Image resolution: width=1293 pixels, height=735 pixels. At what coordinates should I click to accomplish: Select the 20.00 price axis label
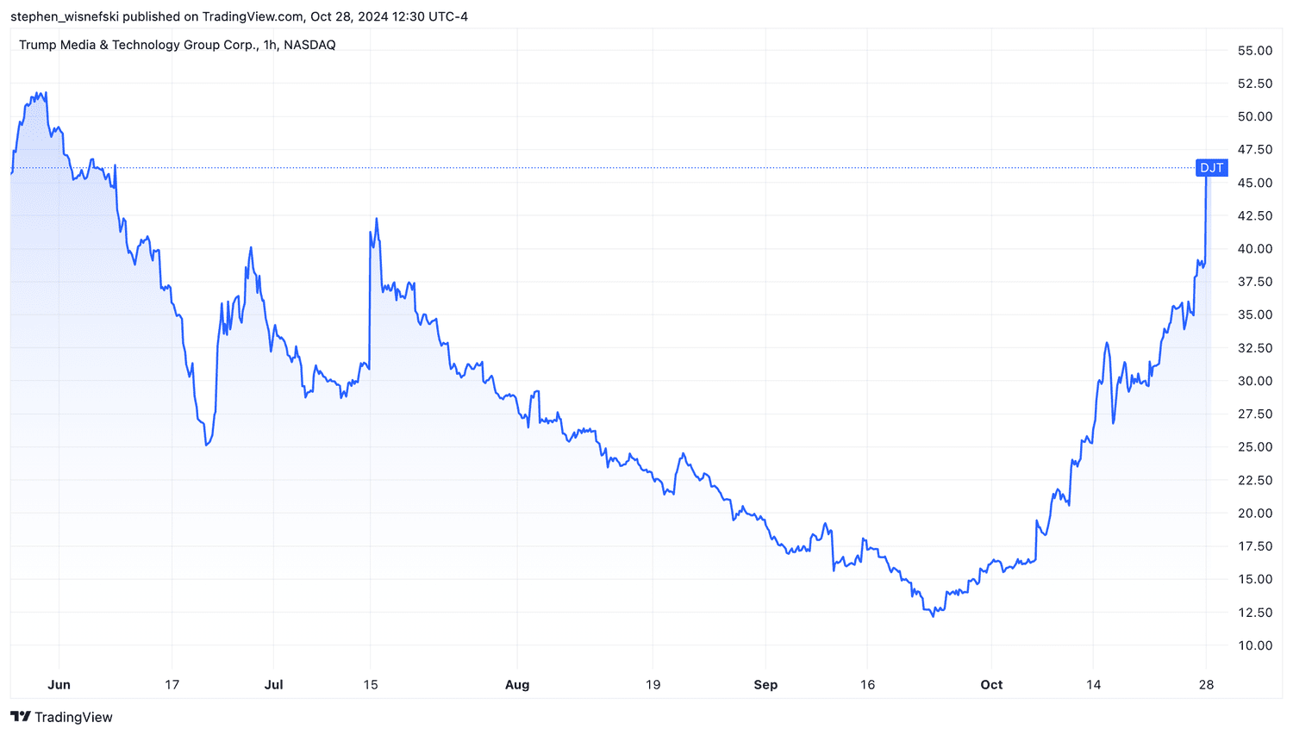click(1255, 513)
